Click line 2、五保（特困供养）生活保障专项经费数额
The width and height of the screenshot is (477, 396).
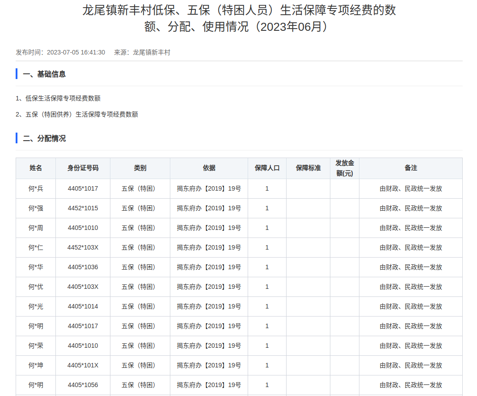tap(77, 114)
